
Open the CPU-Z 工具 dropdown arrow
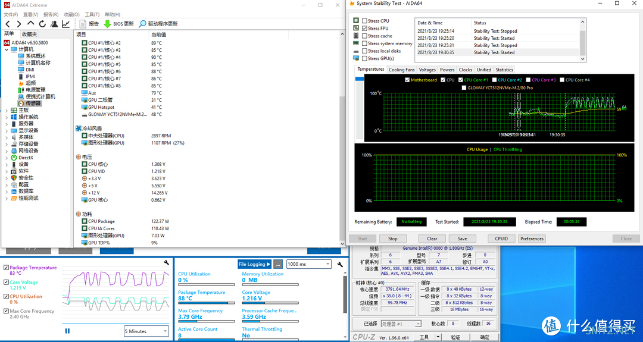click(x=438, y=337)
